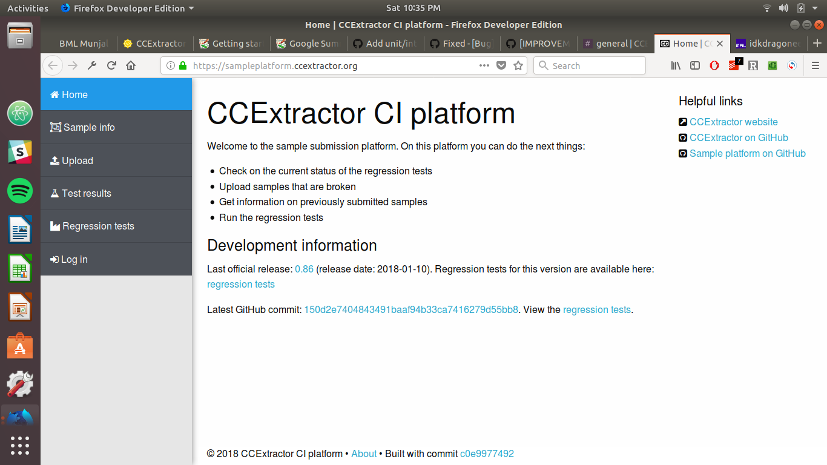Open the Firefox hamburger menu
Image resolution: width=827 pixels, height=465 pixels.
coord(815,65)
